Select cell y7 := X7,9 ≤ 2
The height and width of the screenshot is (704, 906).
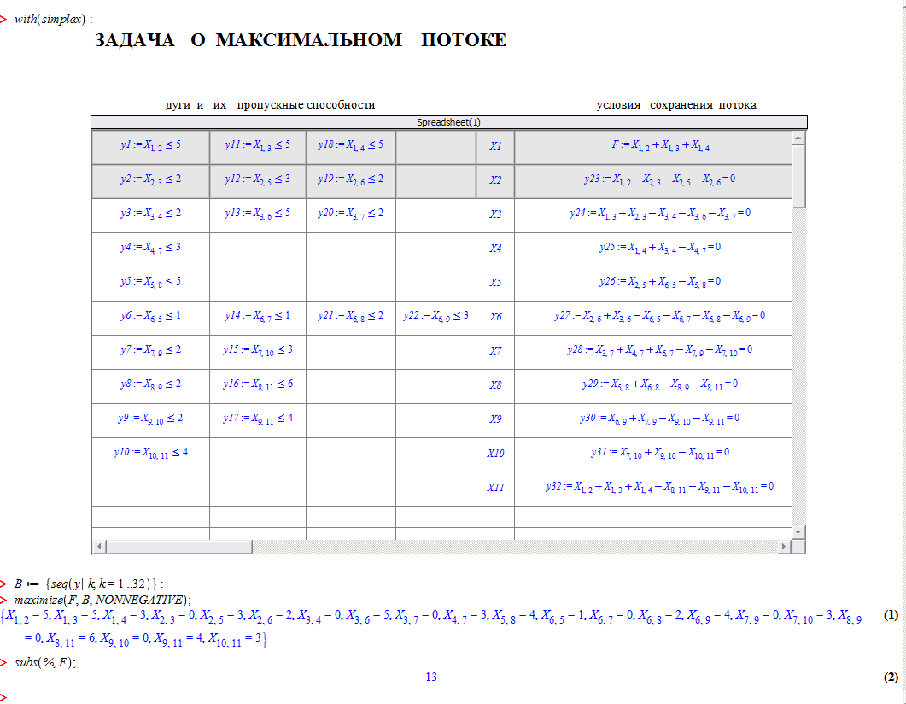(x=151, y=352)
